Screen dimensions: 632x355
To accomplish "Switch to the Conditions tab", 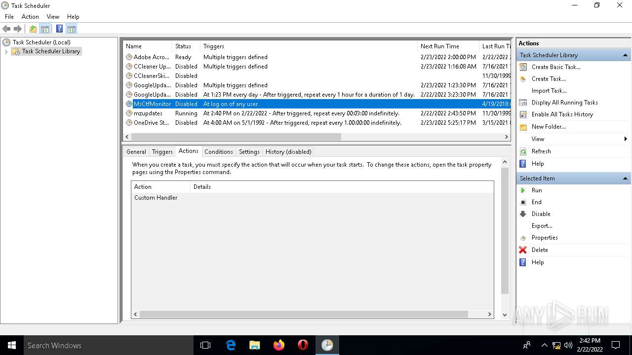I will click(219, 152).
